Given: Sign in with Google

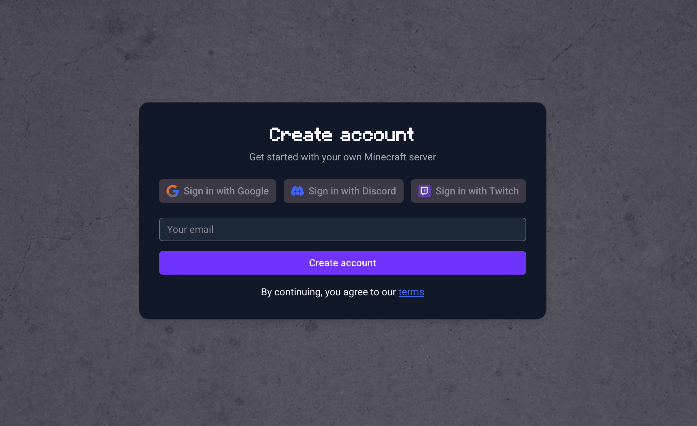Looking at the screenshot, I should point(218,191).
